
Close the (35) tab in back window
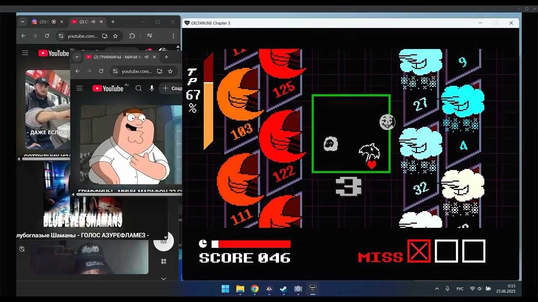(61, 22)
